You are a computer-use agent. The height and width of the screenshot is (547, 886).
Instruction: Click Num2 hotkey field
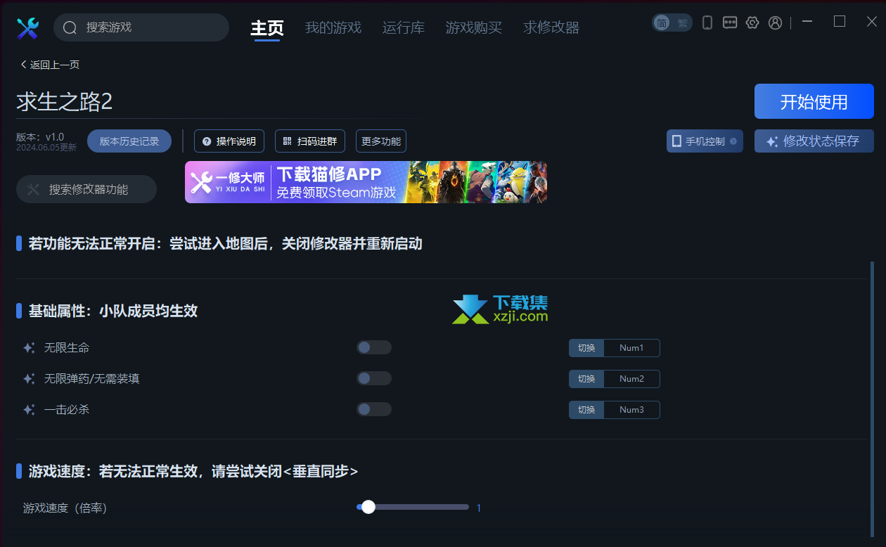pyautogui.click(x=631, y=379)
